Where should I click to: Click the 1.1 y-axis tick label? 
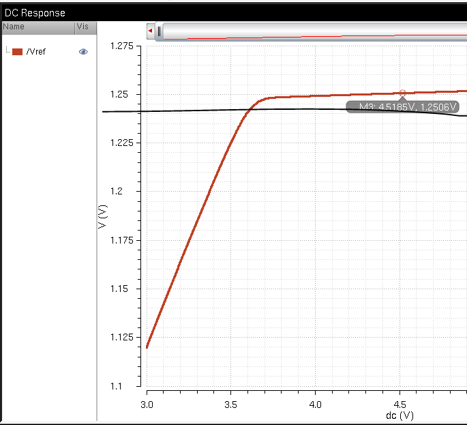pyautogui.click(x=127, y=386)
